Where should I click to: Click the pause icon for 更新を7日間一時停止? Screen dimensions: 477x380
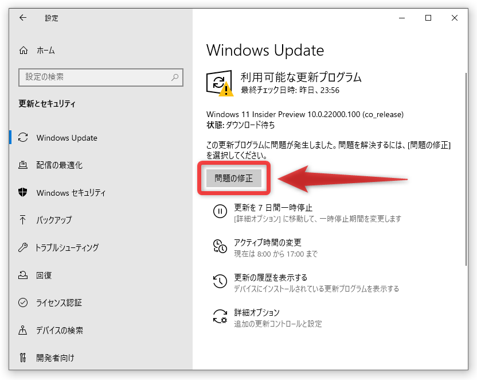(220, 211)
